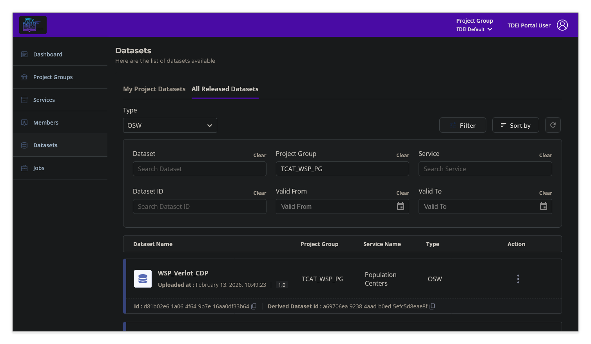Viewport: 591px width, 344px height.
Task: Clear the Project Group filter
Action: click(x=402, y=155)
